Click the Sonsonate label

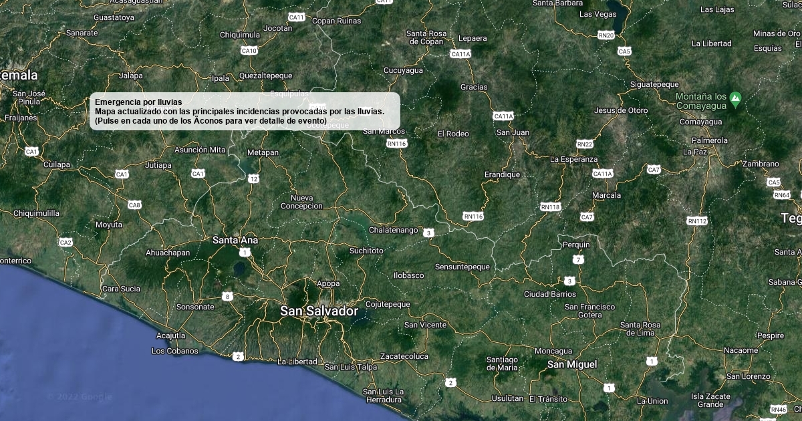tap(195, 307)
